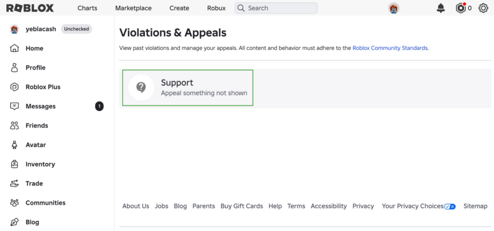
Task: Click the yeblacash sidebar avatar
Action: pyautogui.click(x=14, y=29)
